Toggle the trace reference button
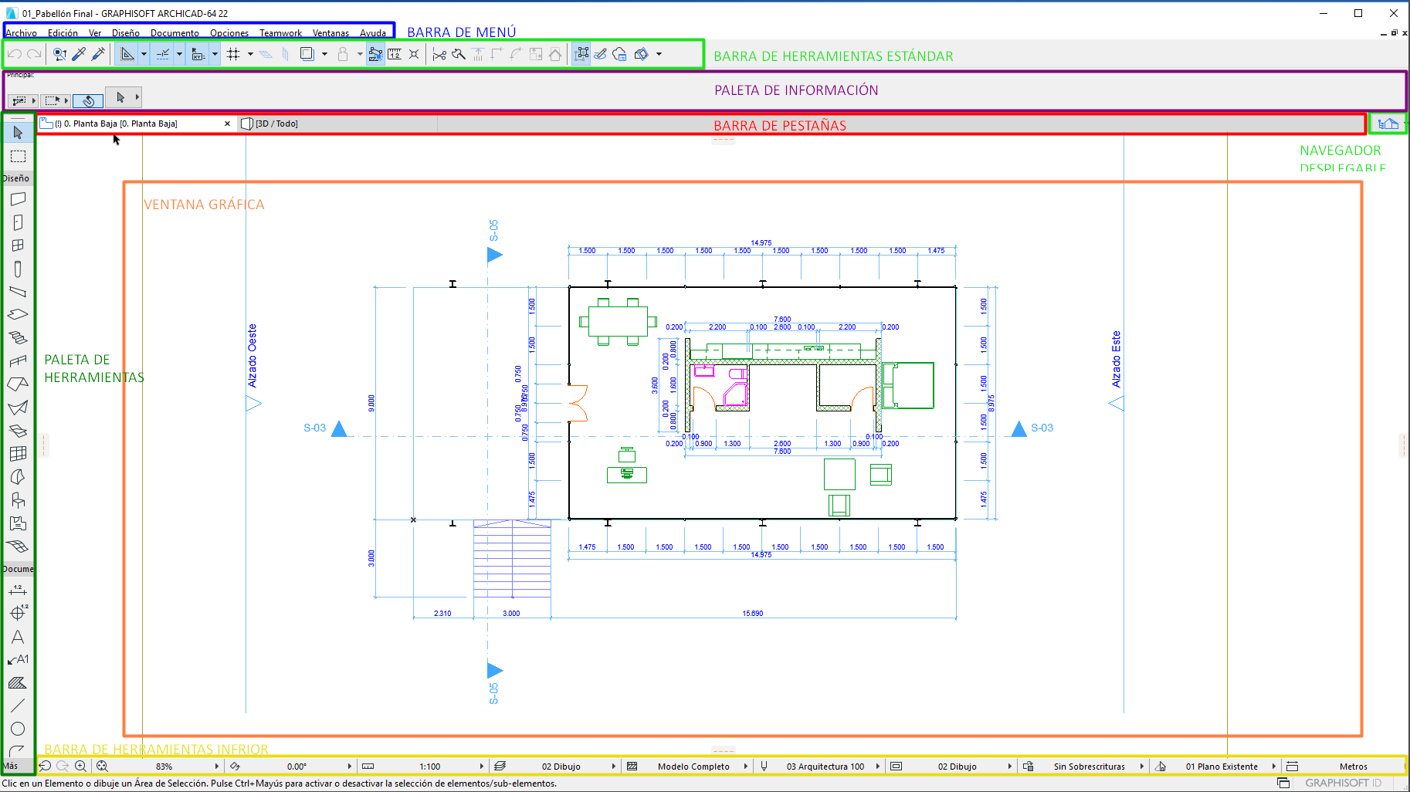The width and height of the screenshot is (1410, 792). pyautogui.click(x=307, y=54)
